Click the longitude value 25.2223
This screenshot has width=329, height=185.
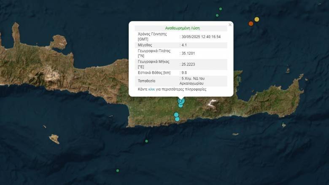tap(189, 64)
